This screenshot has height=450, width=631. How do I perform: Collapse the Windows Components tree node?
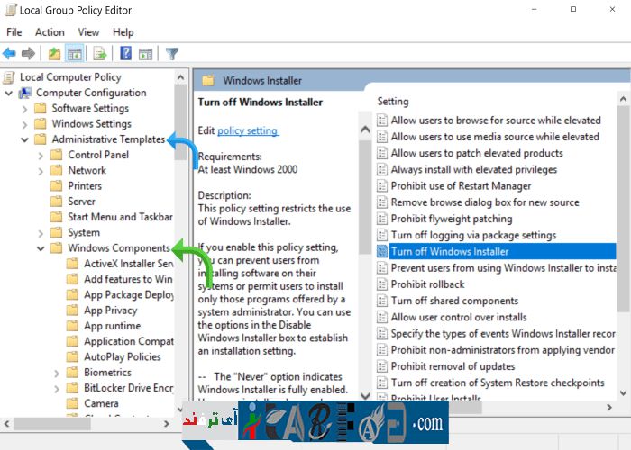(x=41, y=248)
